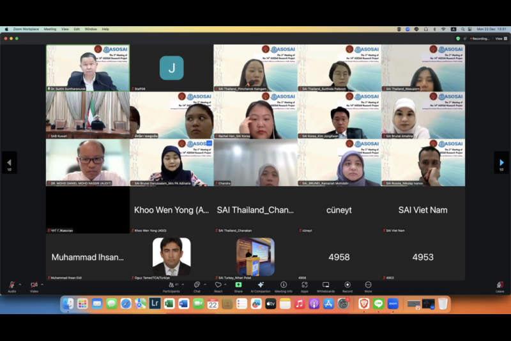
Task: Start video with the Video button
Action: [x=34, y=285]
